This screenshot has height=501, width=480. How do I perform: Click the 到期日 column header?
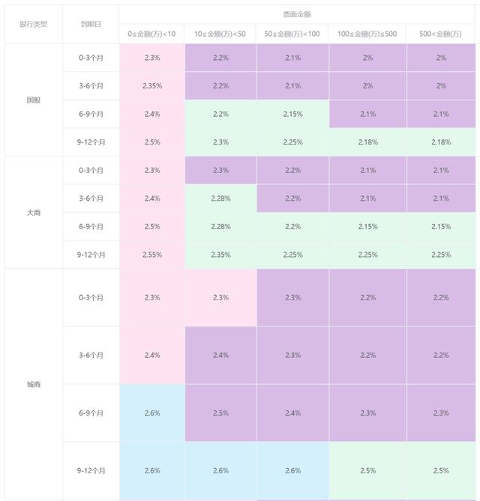[91, 24]
